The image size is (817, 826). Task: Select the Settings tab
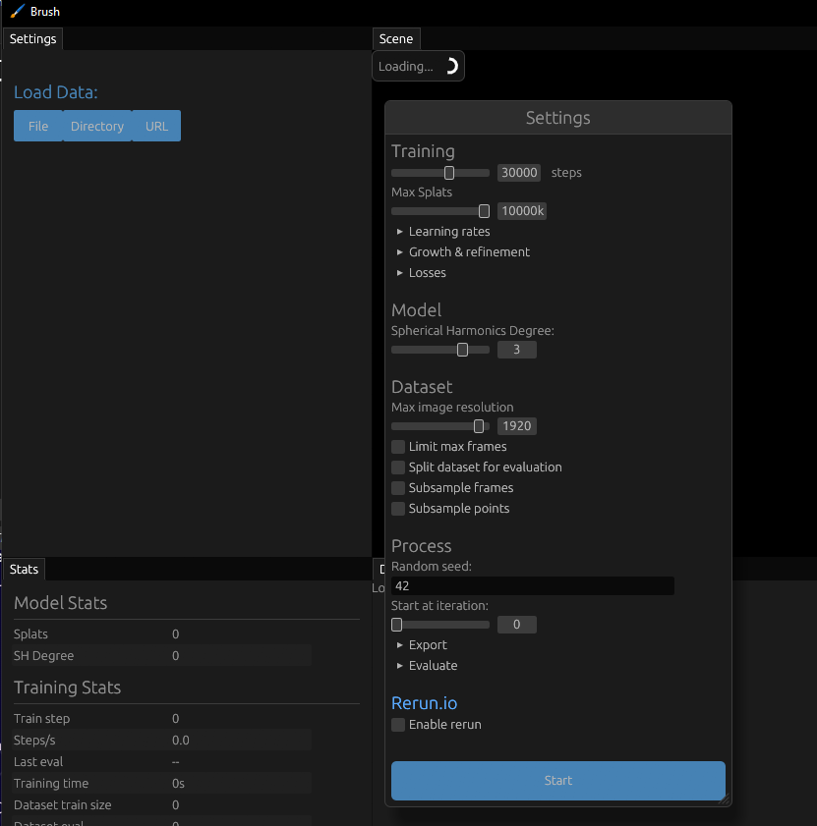pos(31,38)
